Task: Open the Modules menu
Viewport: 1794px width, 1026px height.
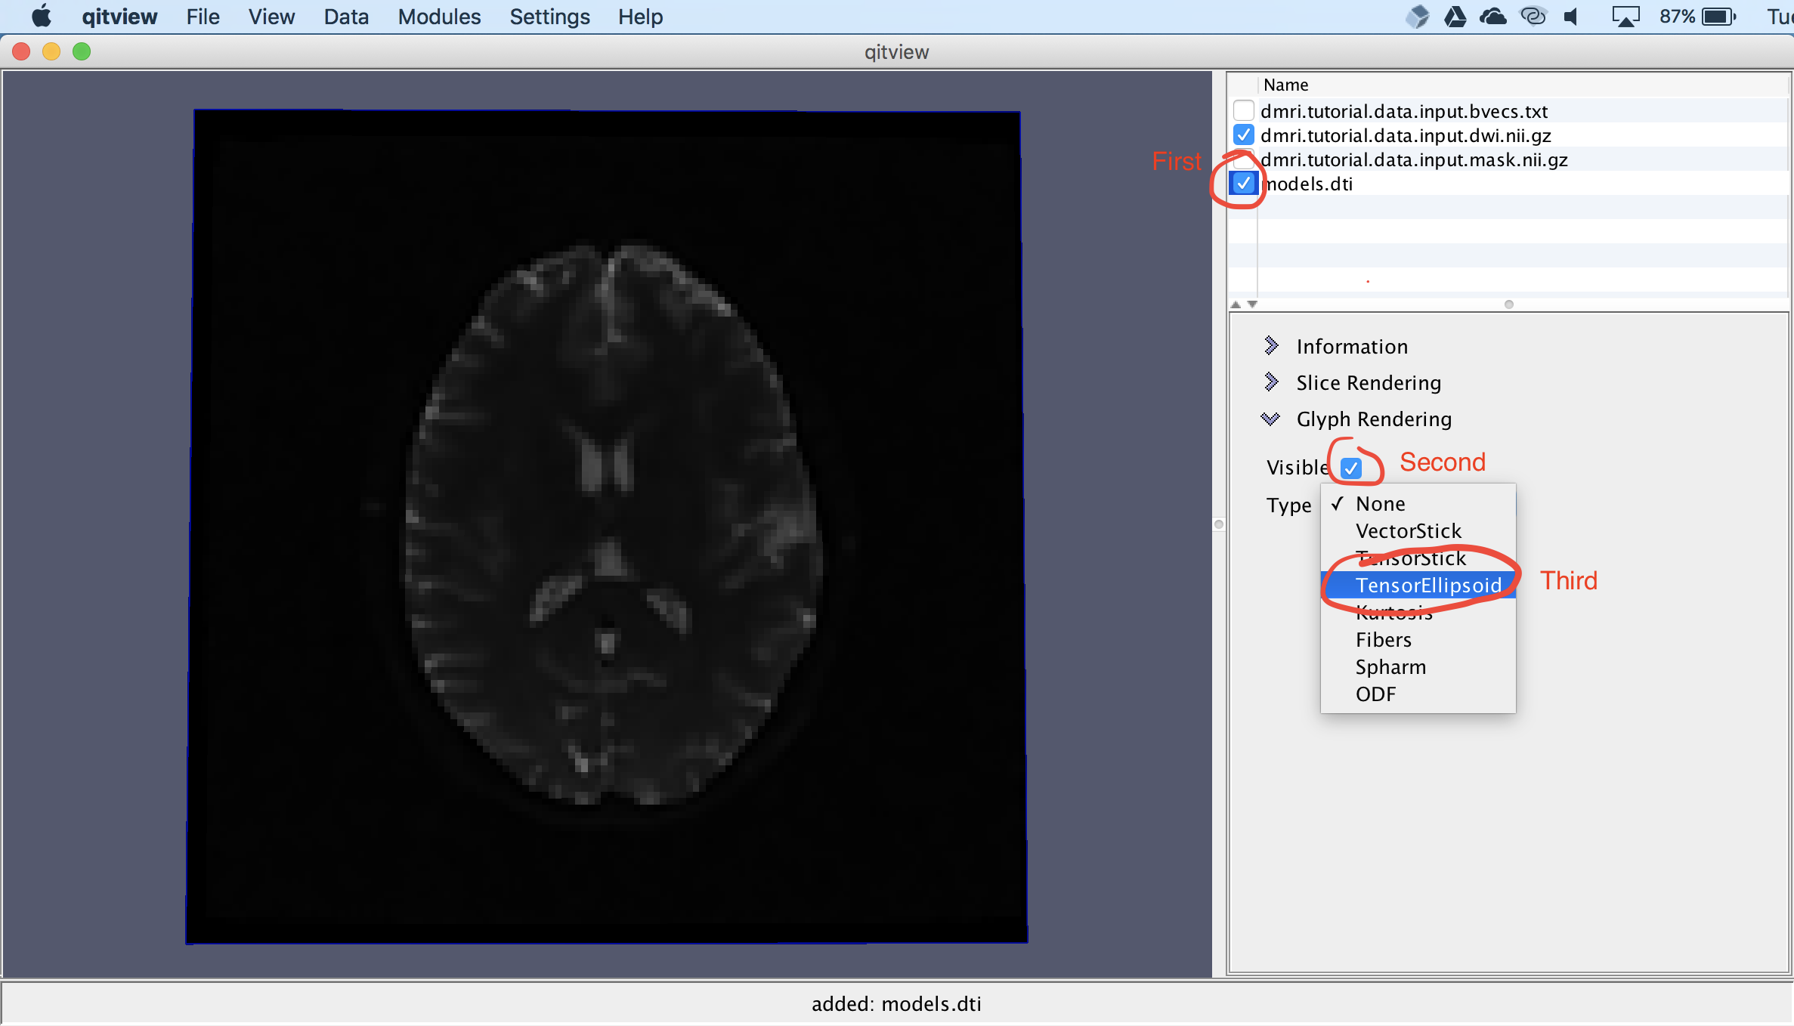Action: pos(439,16)
